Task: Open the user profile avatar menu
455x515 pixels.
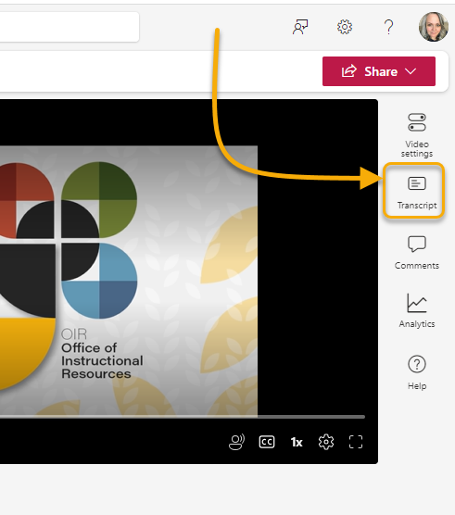Action: pos(434,27)
